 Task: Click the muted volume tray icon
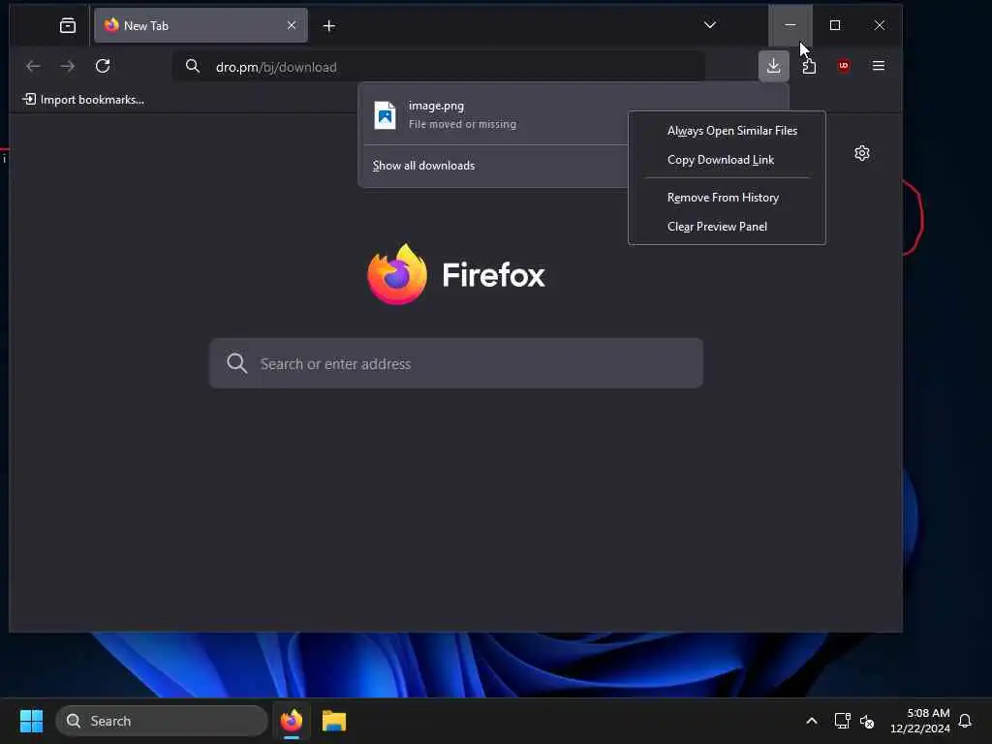point(867,721)
